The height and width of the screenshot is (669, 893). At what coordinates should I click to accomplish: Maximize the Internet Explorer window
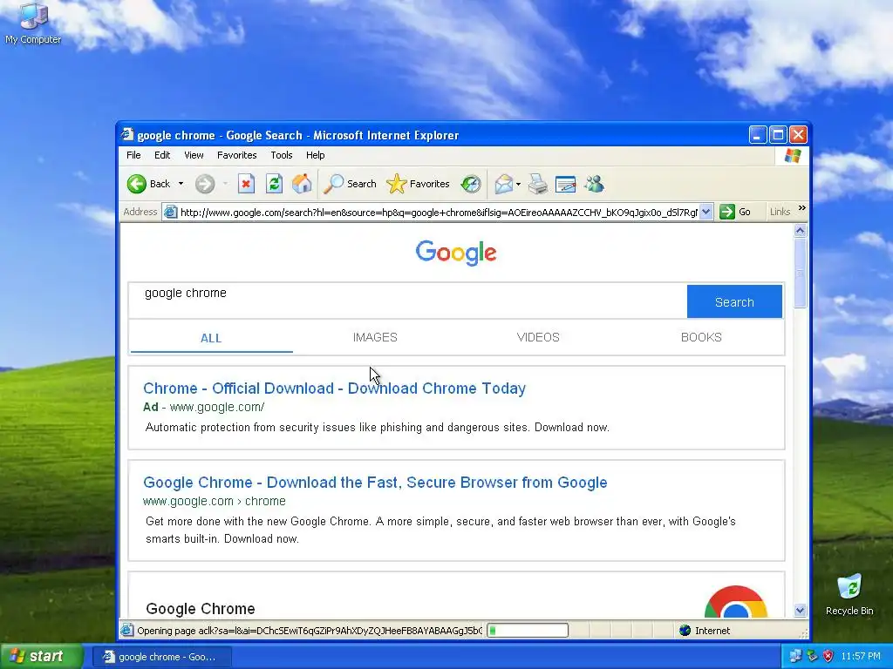coord(778,135)
